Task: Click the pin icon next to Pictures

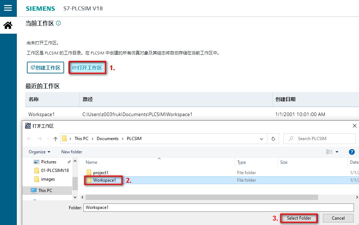Action: point(69,162)
